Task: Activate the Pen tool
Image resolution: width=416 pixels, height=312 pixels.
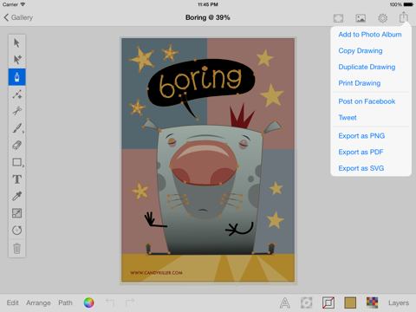Action: [x=17, y=77]
